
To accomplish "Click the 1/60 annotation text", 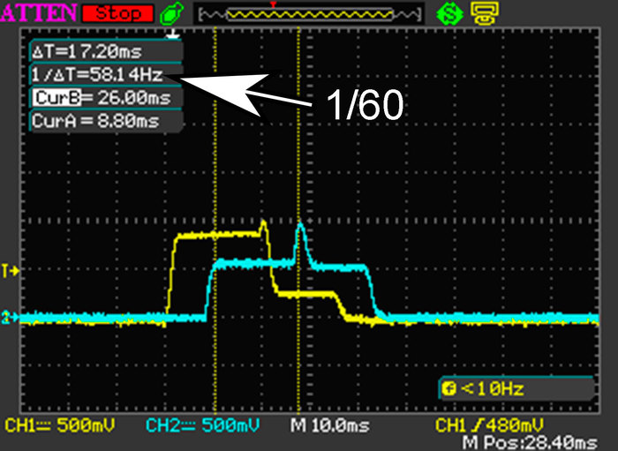I will pyautogui.click(x=364, y=106).
